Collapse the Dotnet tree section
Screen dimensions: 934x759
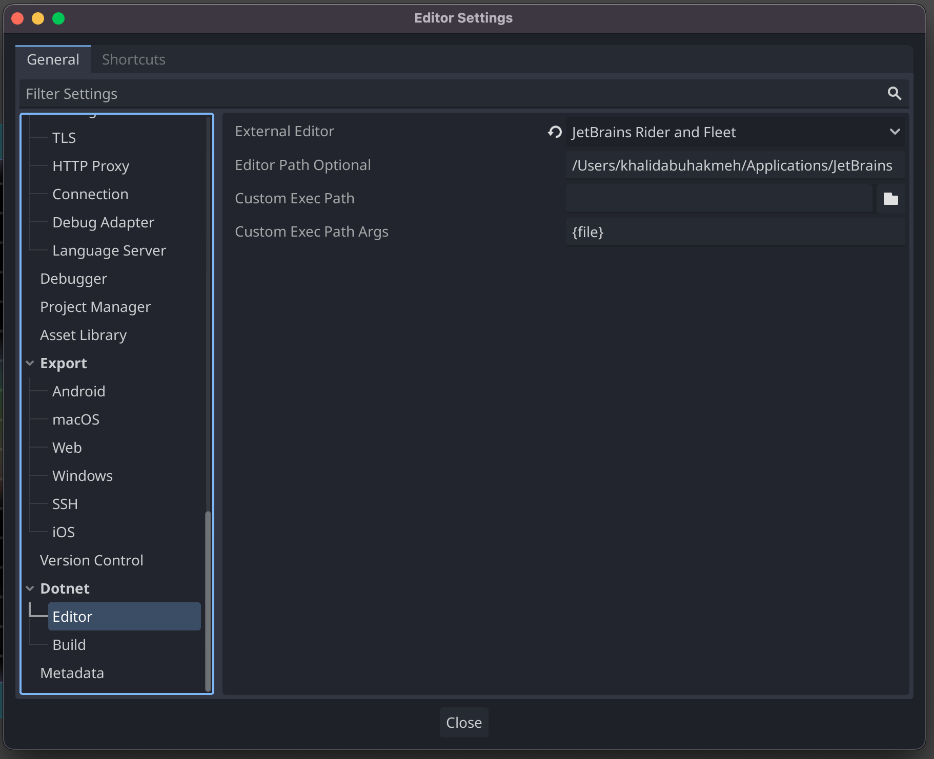coord(30,589)
